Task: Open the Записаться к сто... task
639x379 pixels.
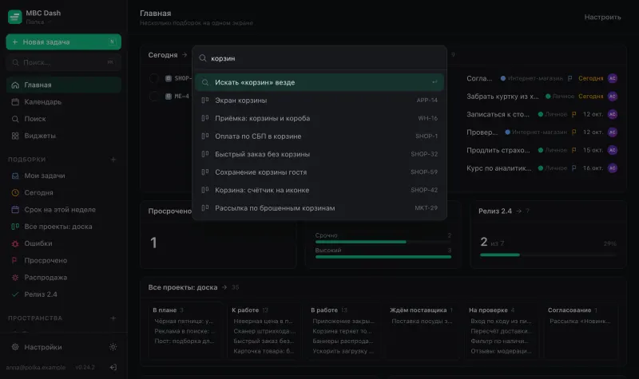Action: click(x=498, y=114)
